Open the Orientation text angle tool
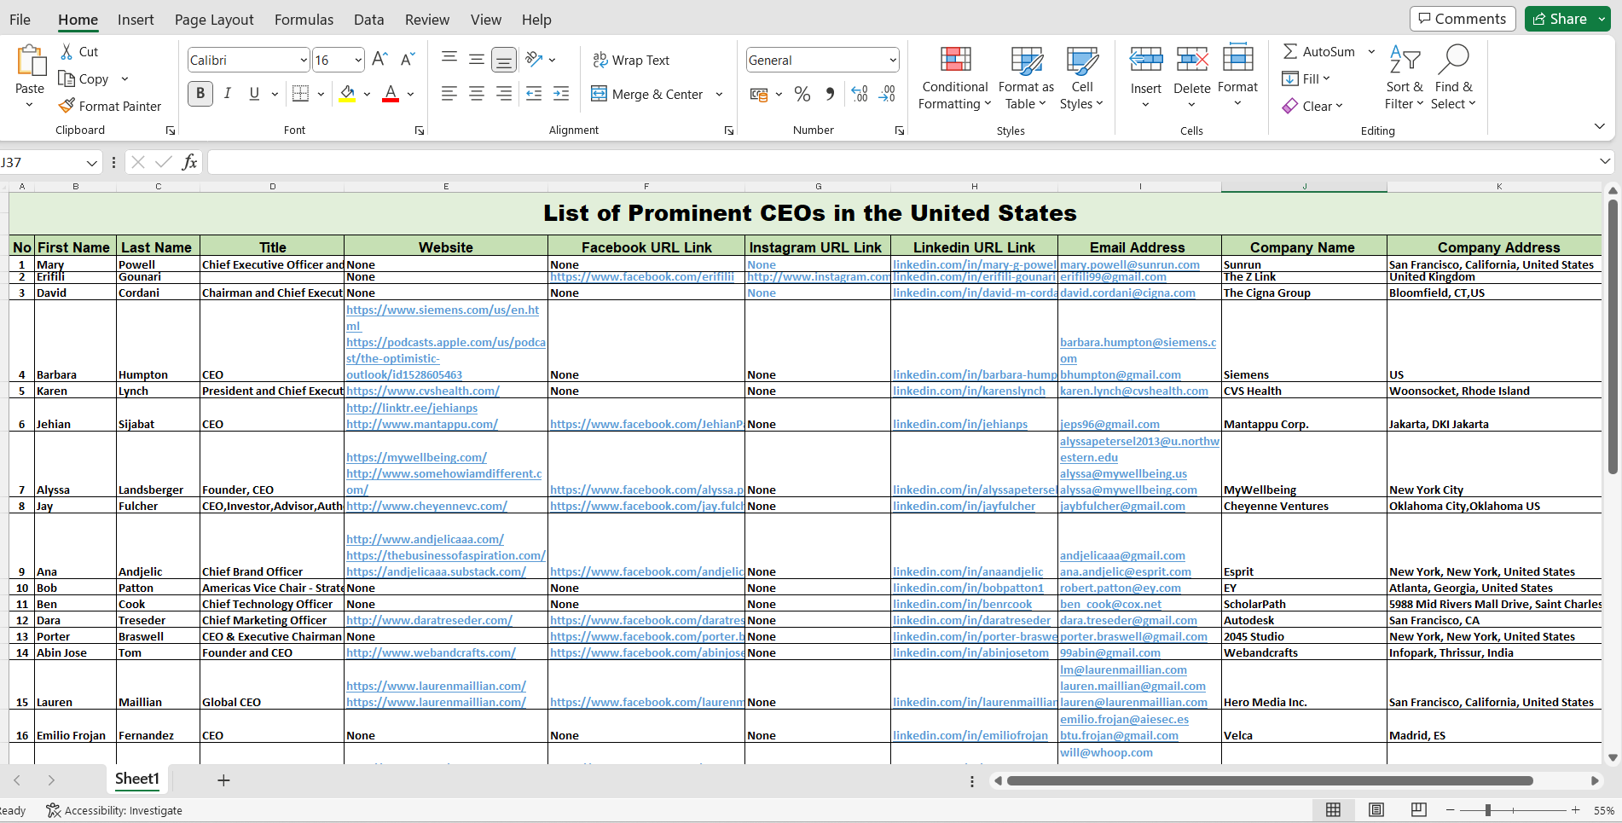The height and width of the screenshot is (823, 1622). (535, 59)
